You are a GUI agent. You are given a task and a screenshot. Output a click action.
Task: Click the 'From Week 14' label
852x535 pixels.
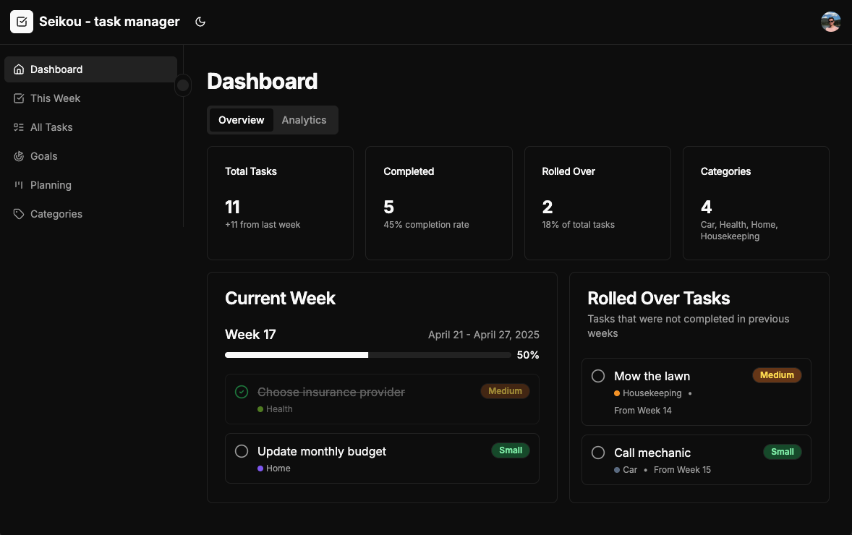point(643,411)
